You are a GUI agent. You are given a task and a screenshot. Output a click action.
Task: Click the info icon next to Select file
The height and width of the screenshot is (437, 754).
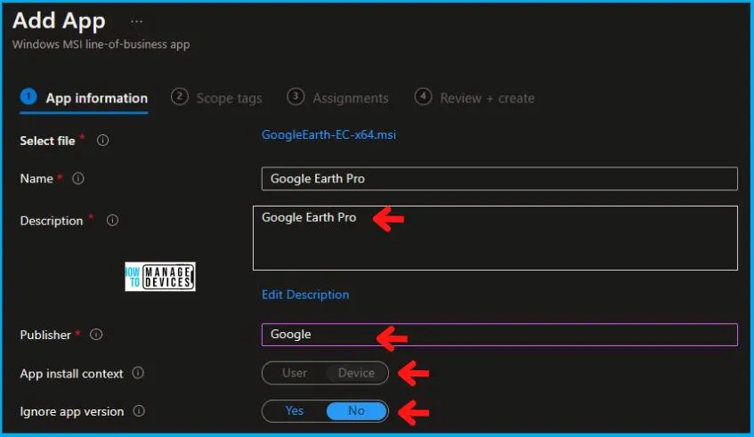coord(102,141)
